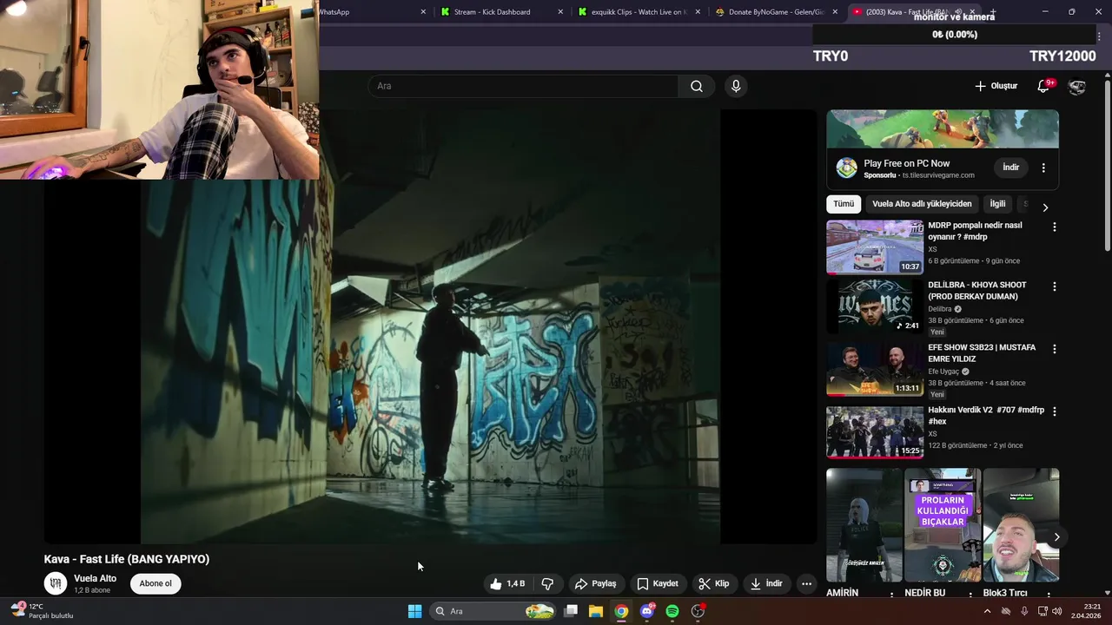Open options for EFE SHOW S3B23 video

click(x=1055, y=349)
